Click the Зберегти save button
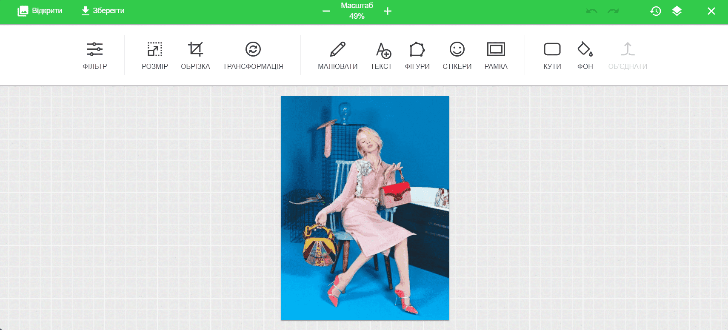 (x=103, y=11)
